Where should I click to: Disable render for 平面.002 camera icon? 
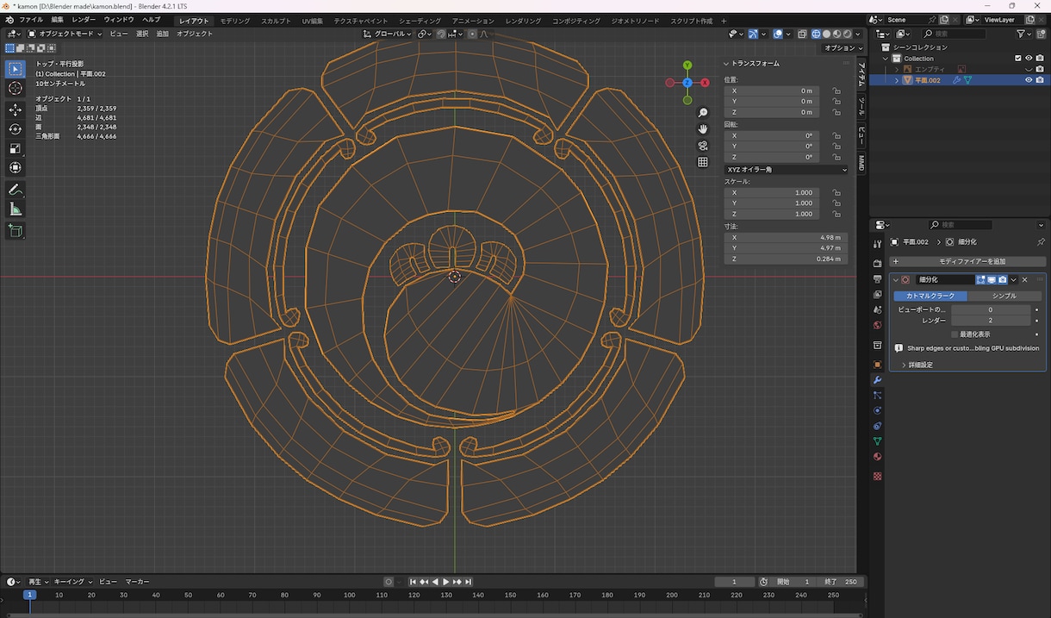point(1040,80)
